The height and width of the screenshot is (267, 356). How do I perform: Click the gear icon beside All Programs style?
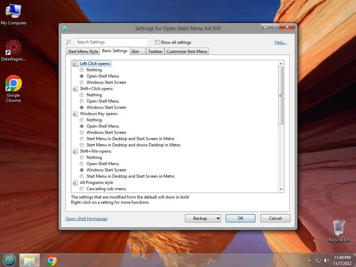pos(75,183)
